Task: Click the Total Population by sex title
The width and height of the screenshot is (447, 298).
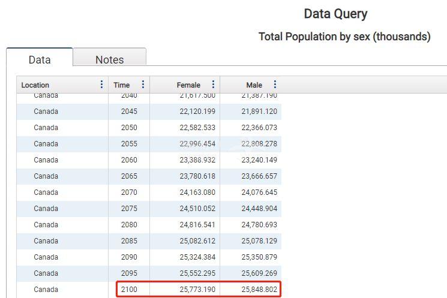Action: click(x=344, y=37)
